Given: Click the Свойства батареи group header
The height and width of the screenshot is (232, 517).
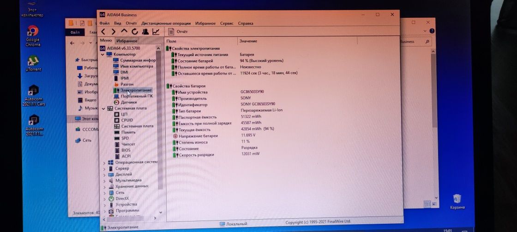Looking at the screenshot, I should click(186, 86).
